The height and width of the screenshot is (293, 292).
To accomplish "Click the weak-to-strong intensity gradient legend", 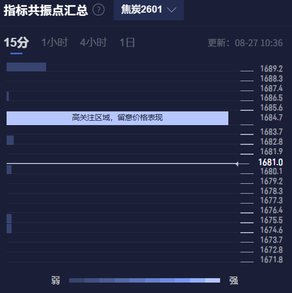I will pyautogui.click(x=144, y=280).
